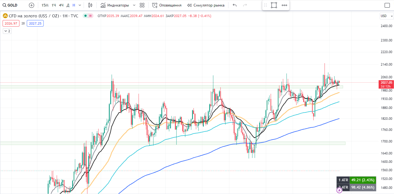Open the GOLD symbol search
Viewport: 394px width, 194px height.
click(x=10, y=5)
